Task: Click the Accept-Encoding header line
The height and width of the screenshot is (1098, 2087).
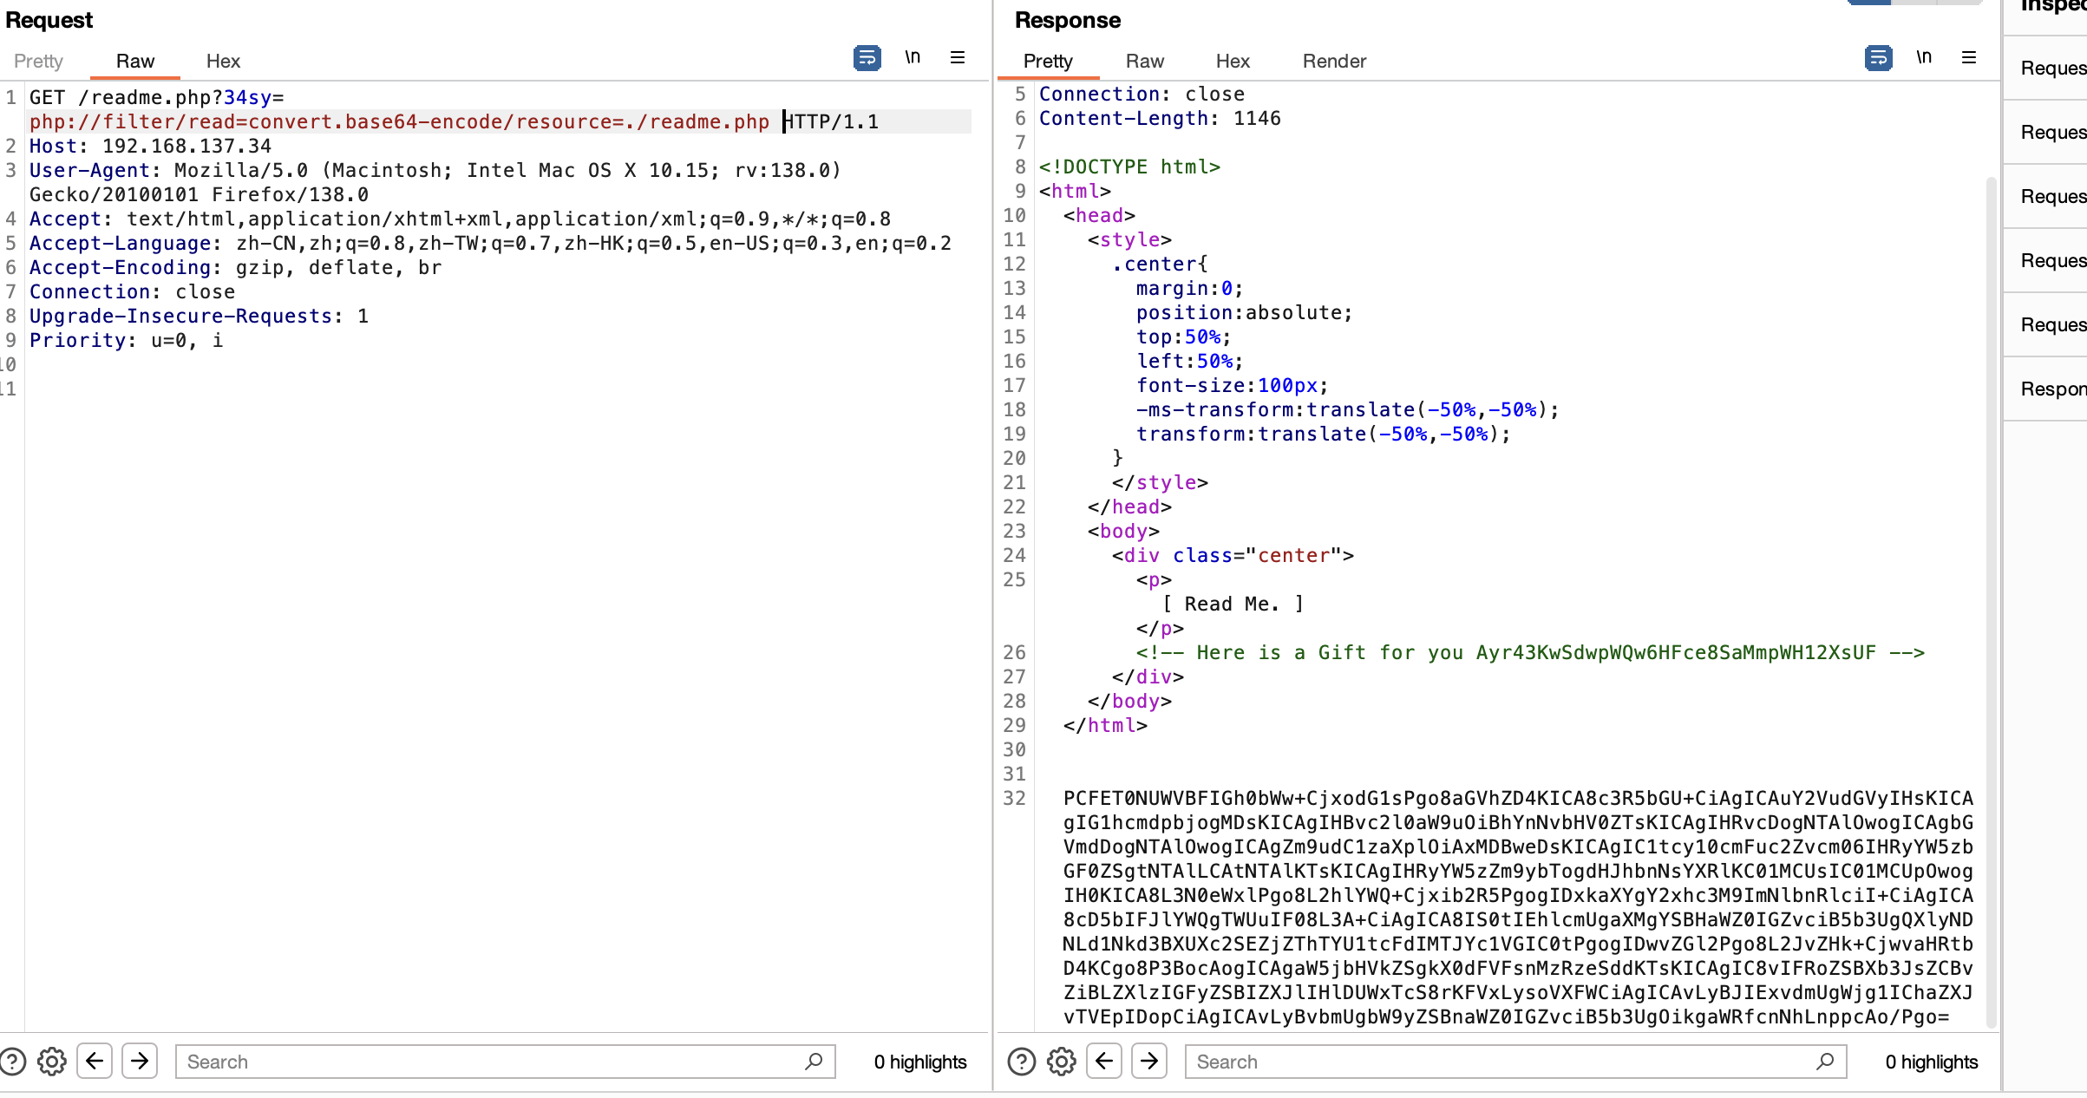Action: [235, 267]
